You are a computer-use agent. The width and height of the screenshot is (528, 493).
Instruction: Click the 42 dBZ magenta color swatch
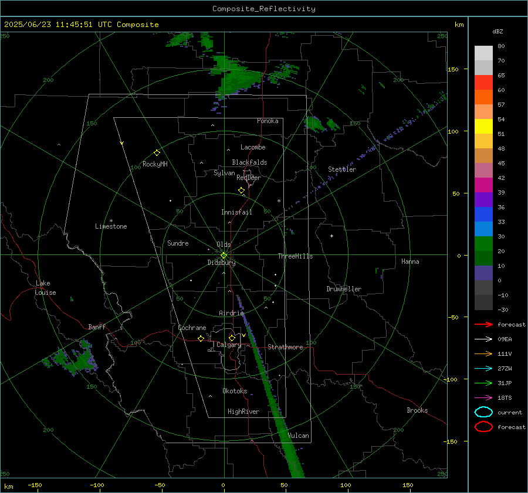(483, 185)
